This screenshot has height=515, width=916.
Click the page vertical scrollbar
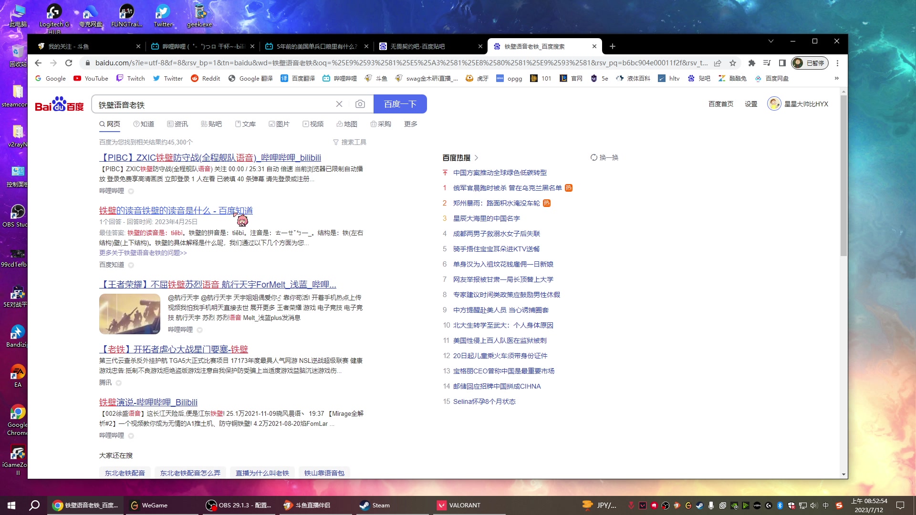[x=843, y=176]
